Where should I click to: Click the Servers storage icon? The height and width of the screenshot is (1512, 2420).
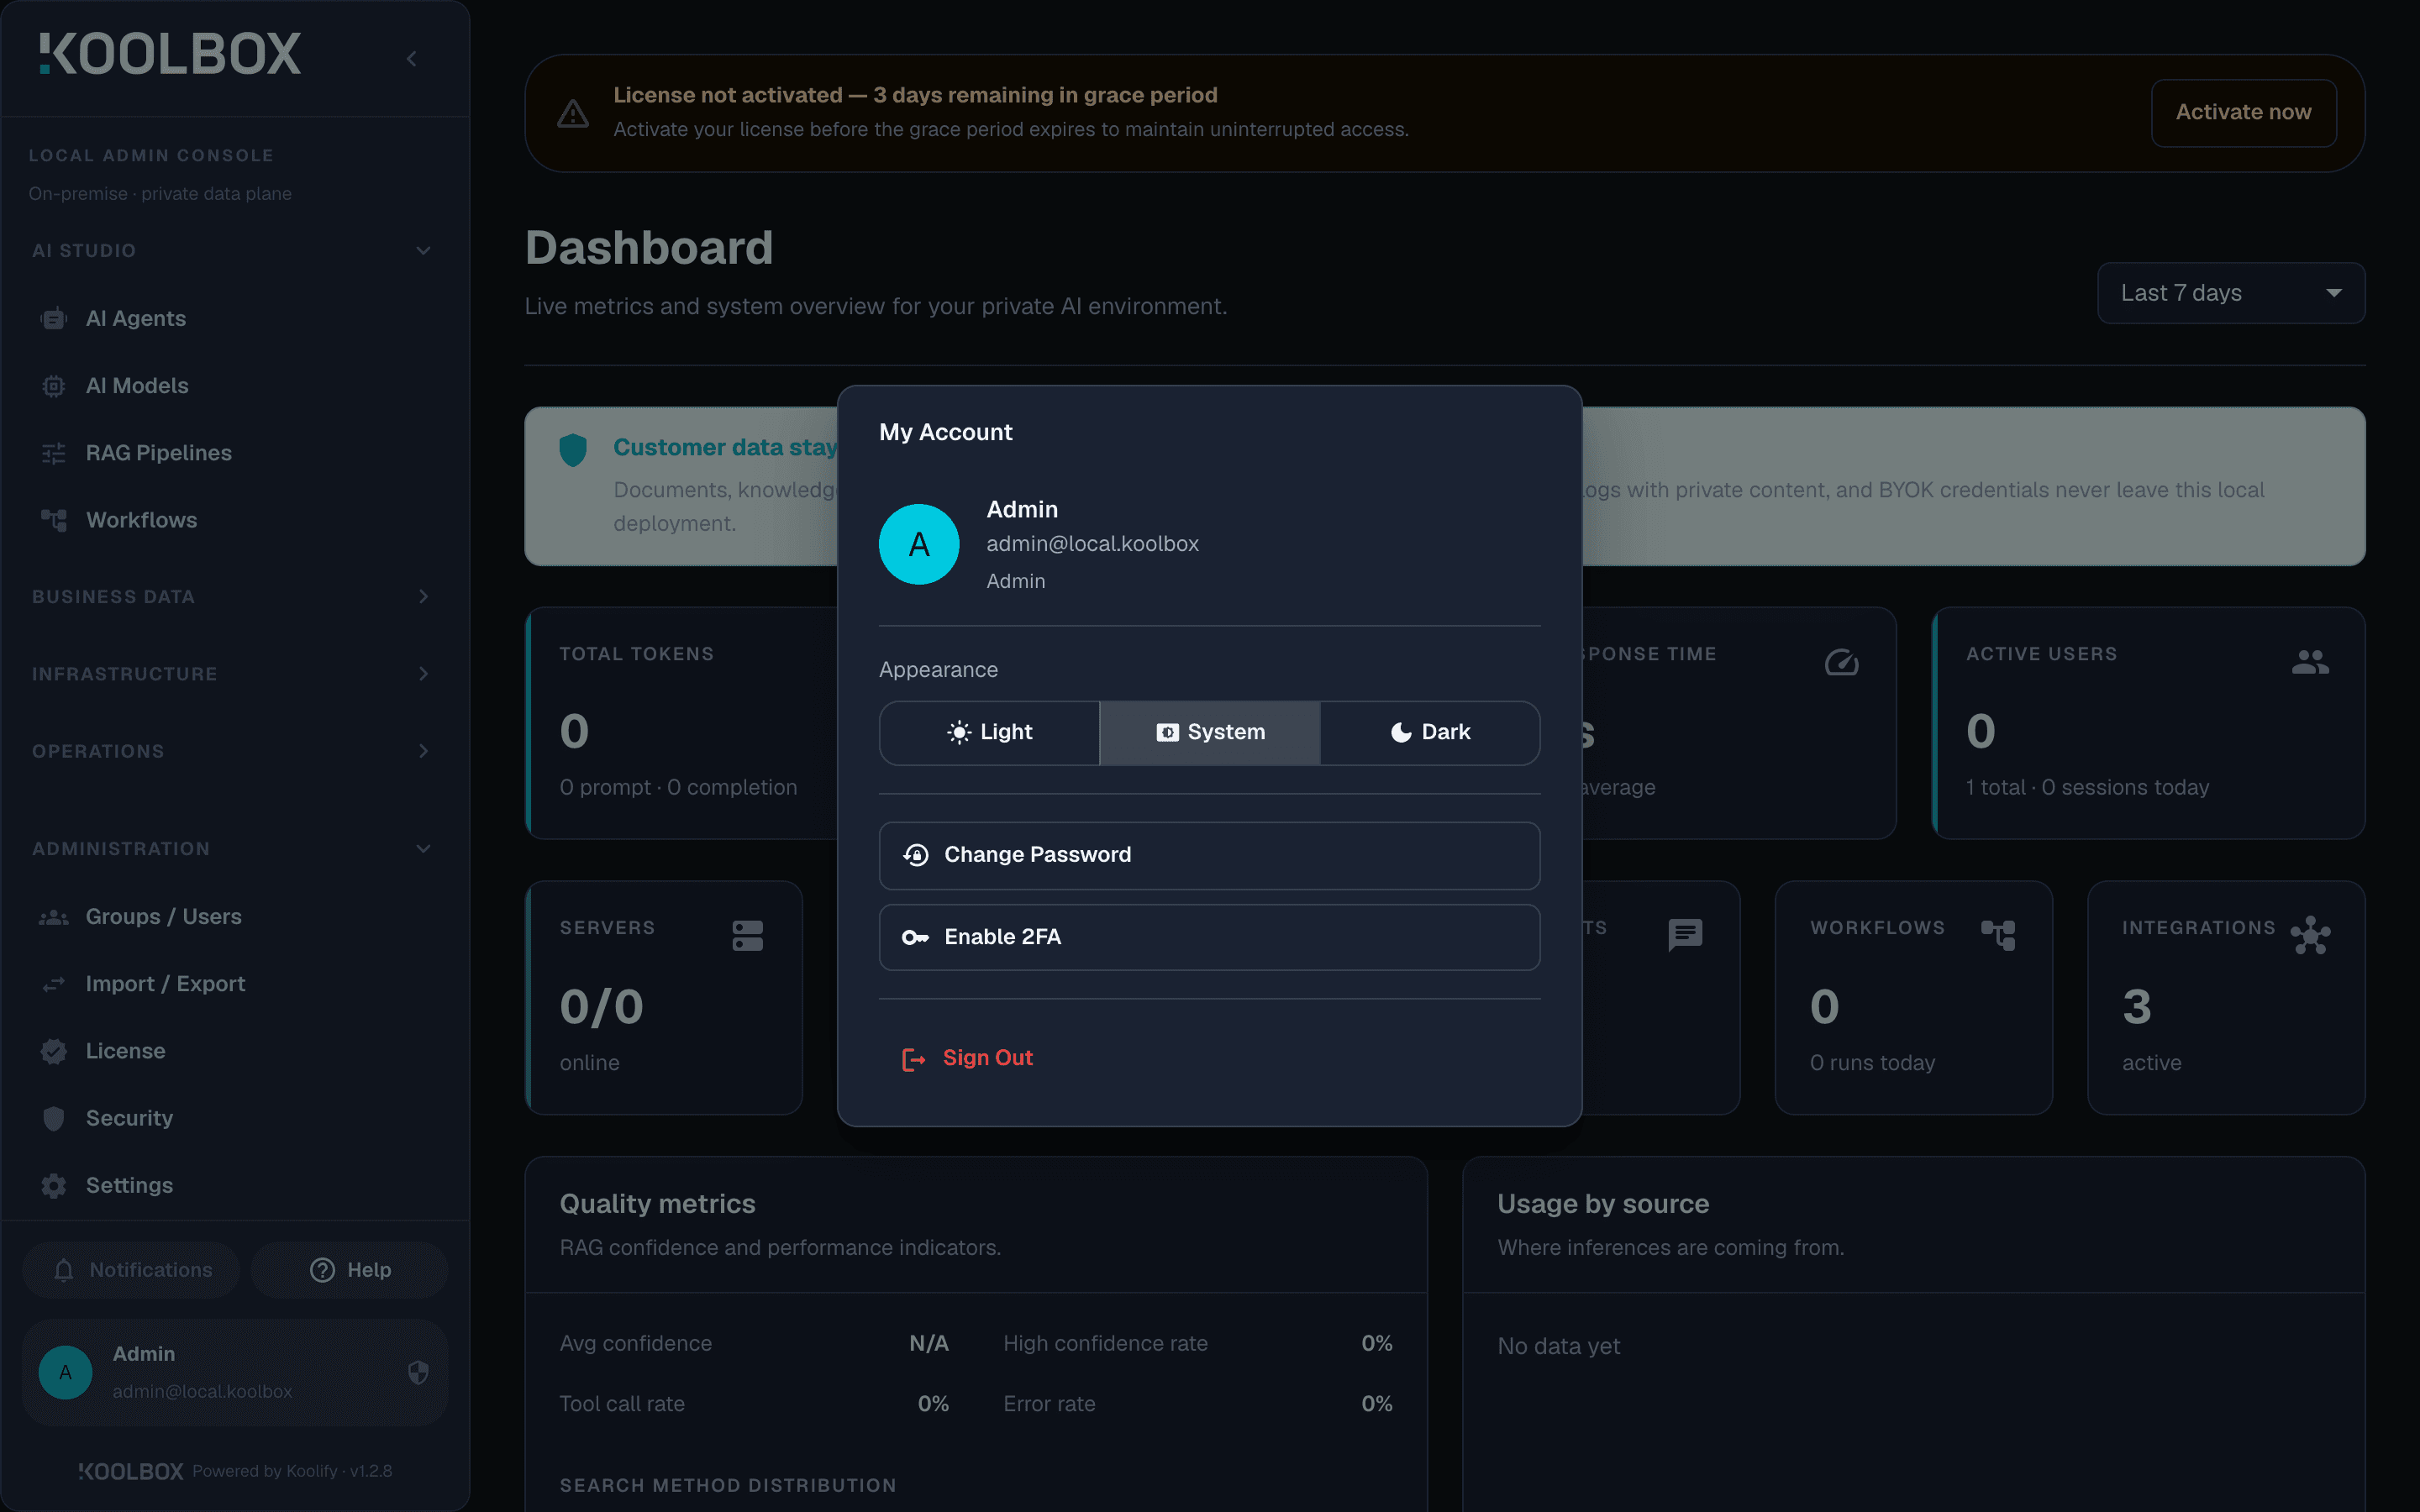pos(748,936)
